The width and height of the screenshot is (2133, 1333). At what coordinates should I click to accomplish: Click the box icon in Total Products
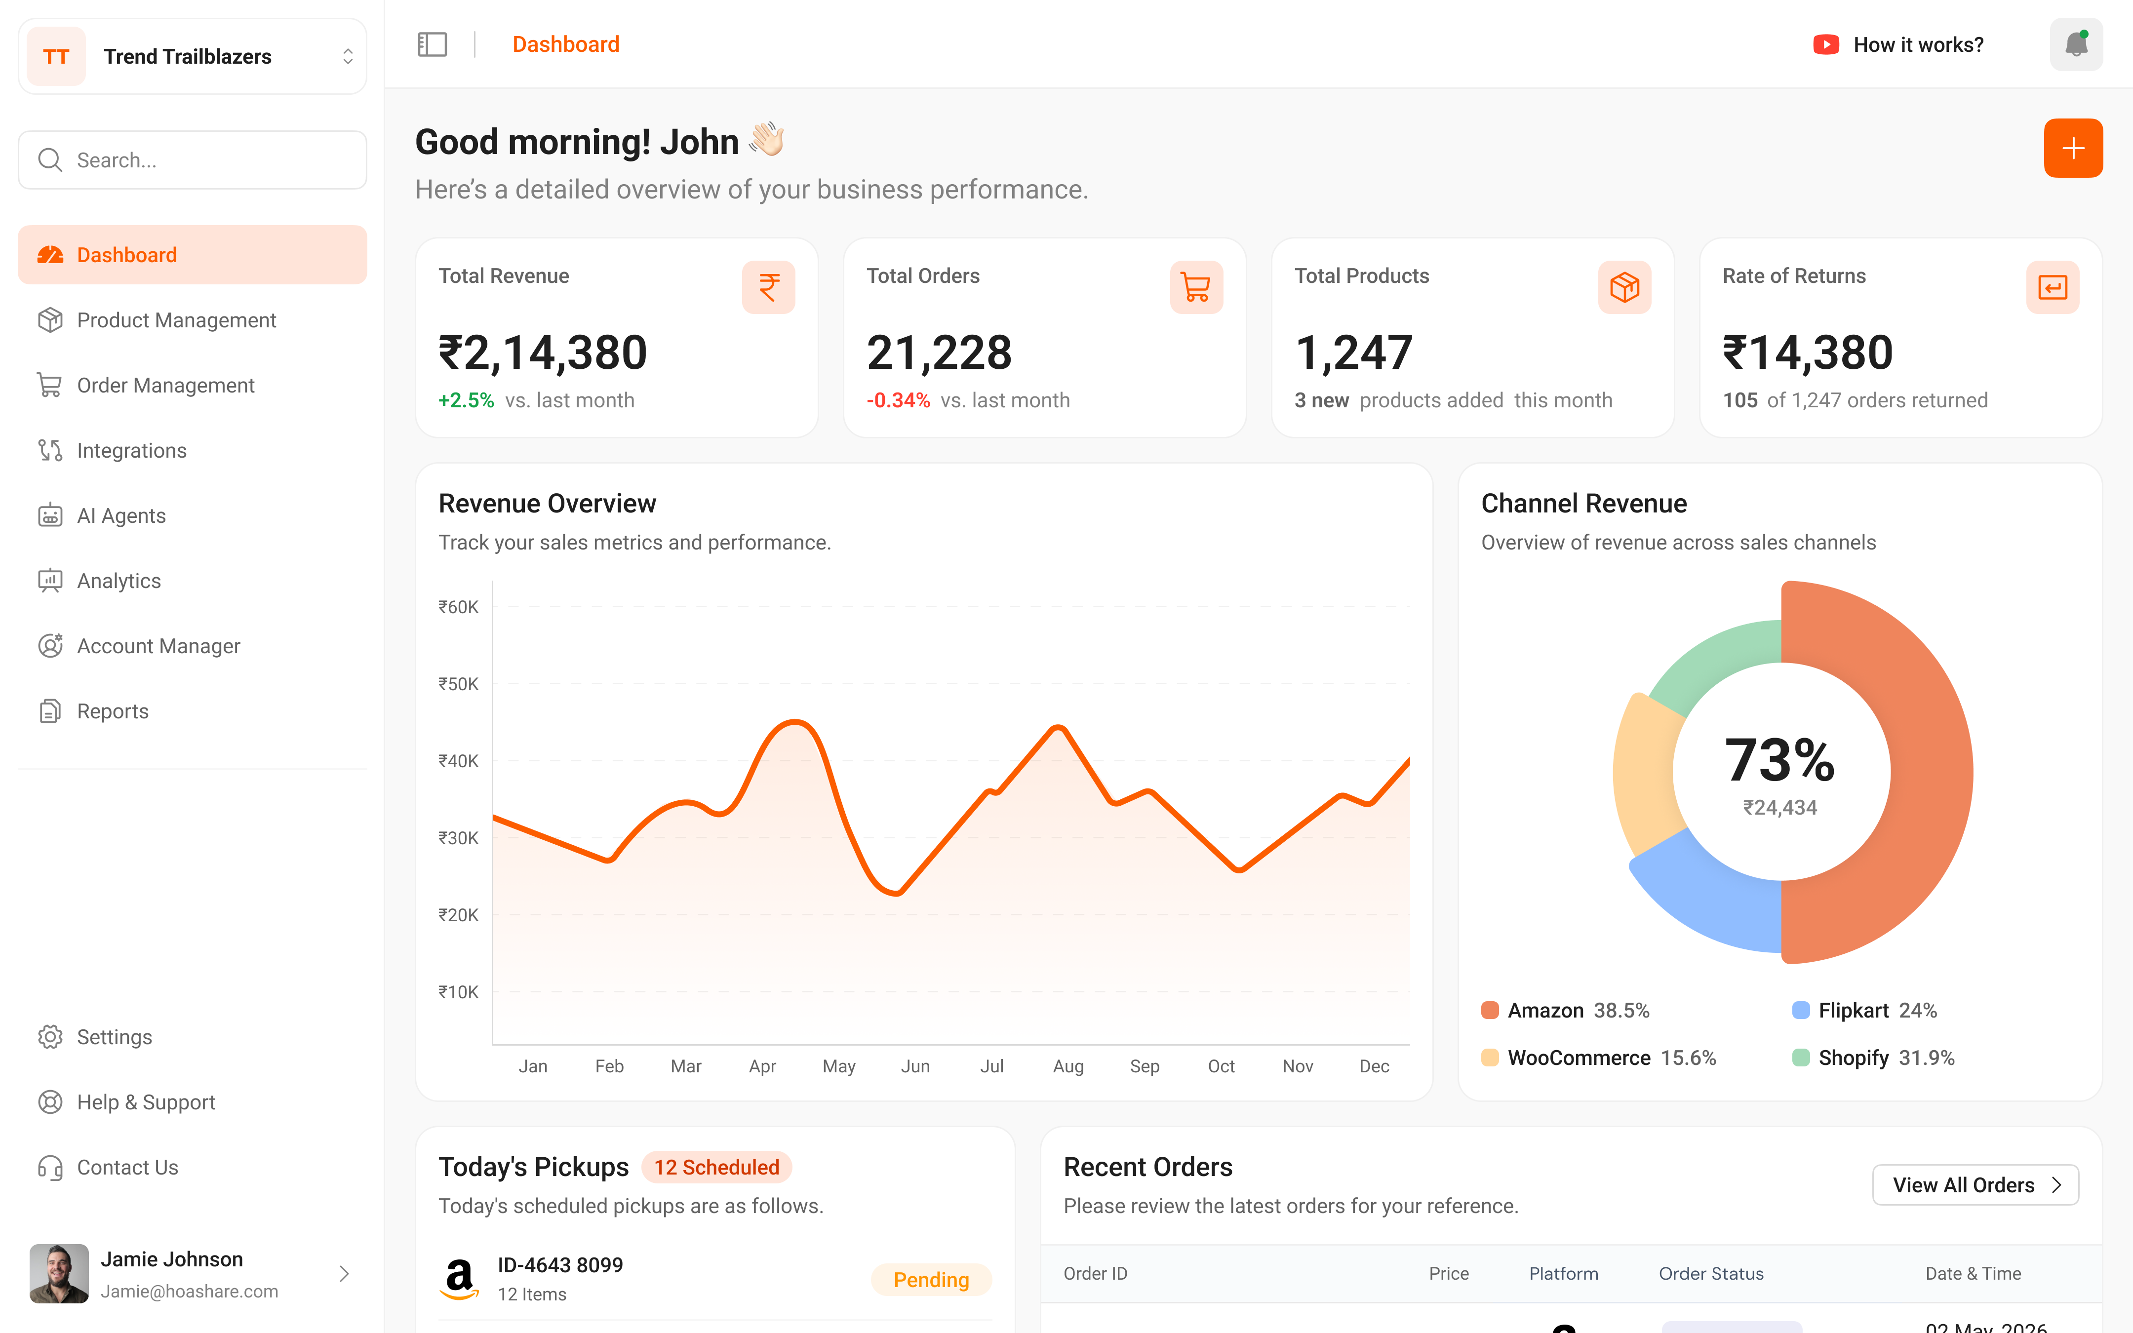pos(1624,287)
